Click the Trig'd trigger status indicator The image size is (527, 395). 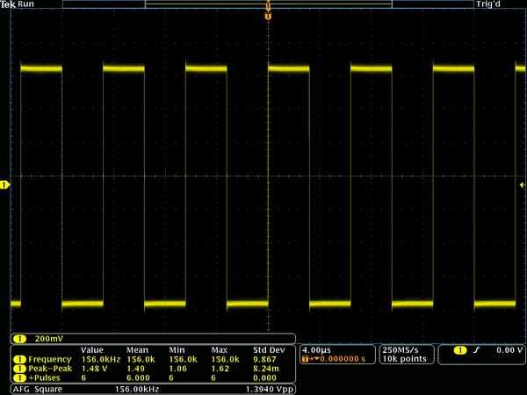tap(487, 4)
